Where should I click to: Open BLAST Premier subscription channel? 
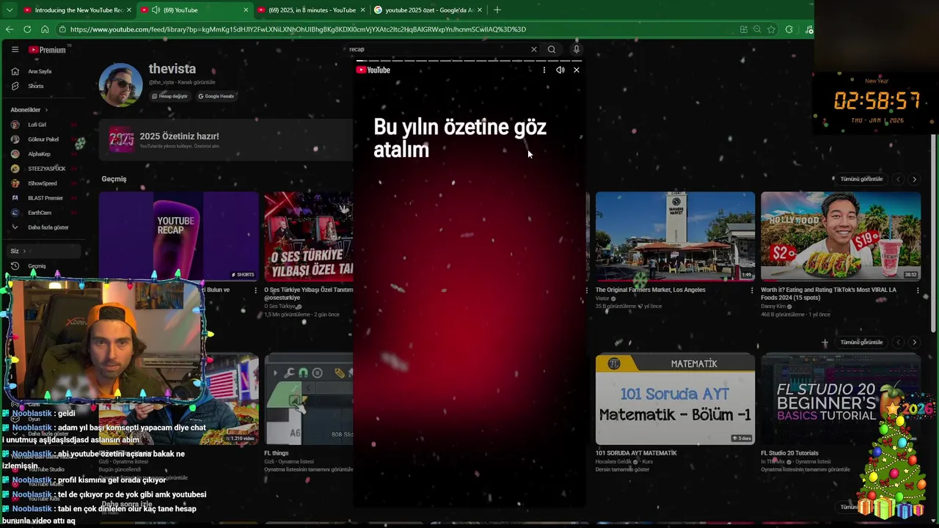tap(45, 198)
